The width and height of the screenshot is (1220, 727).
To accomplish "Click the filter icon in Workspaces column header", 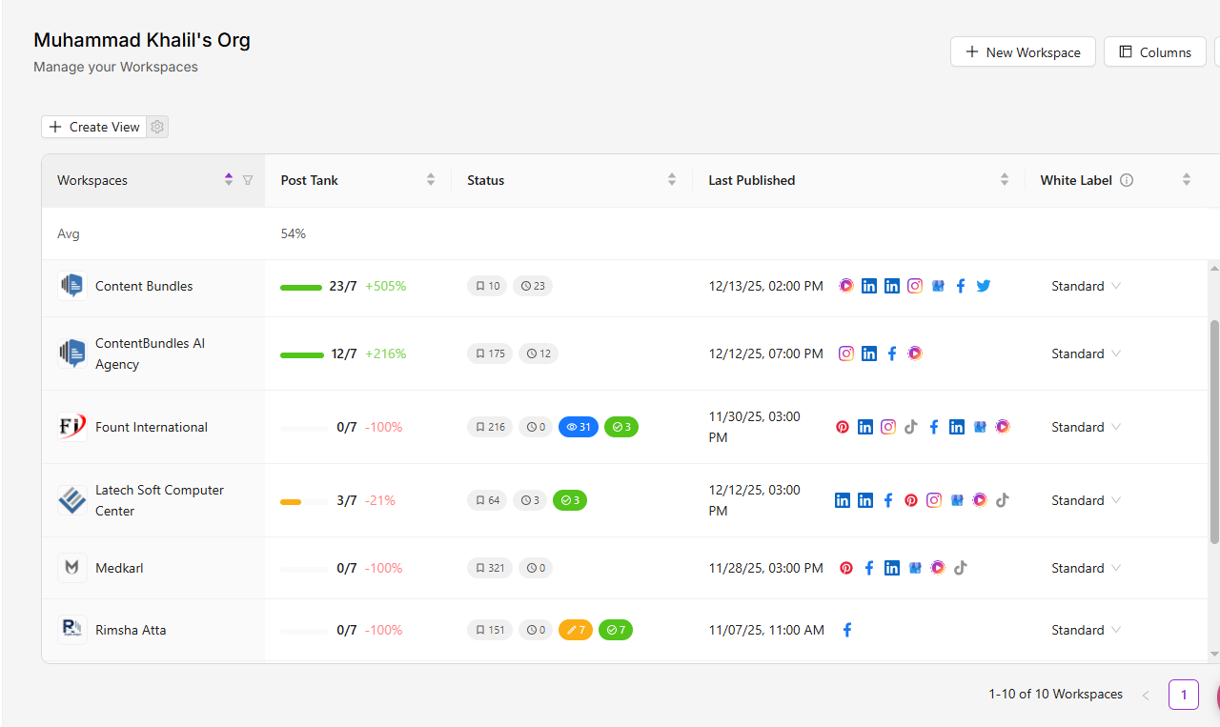I will click(x=248, y=180).
